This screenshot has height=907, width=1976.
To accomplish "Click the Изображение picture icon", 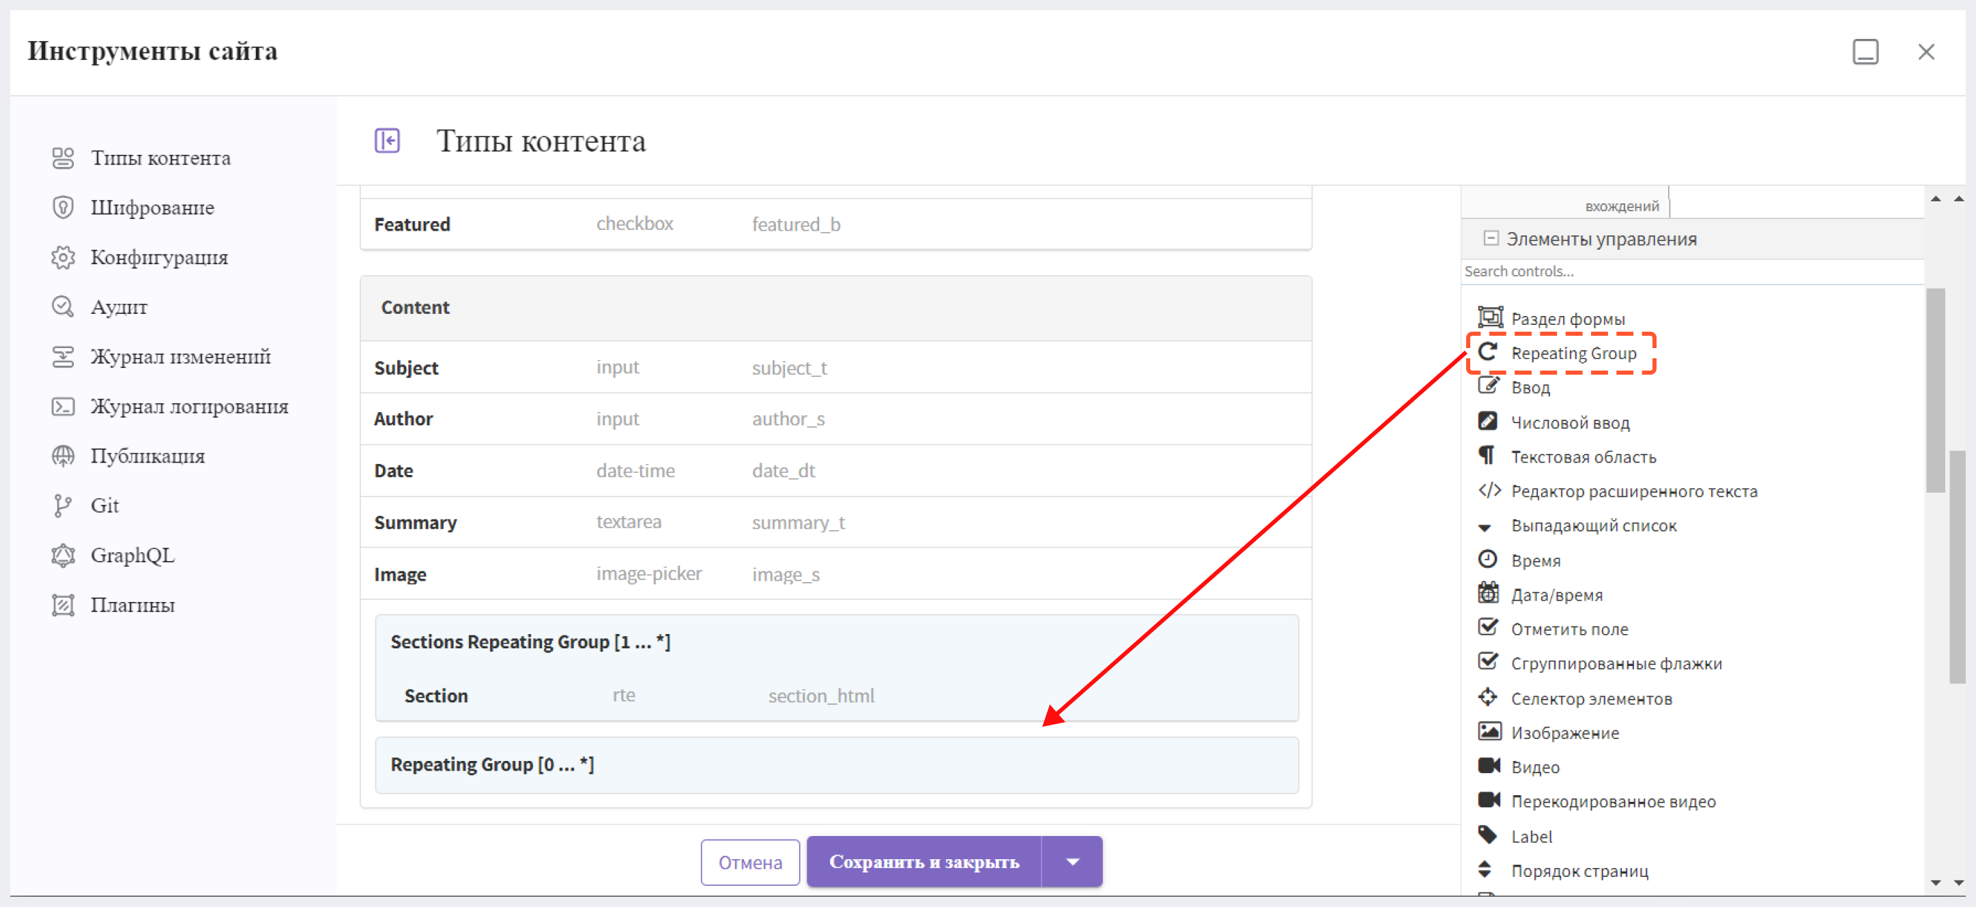I will tap(1489, 732).
